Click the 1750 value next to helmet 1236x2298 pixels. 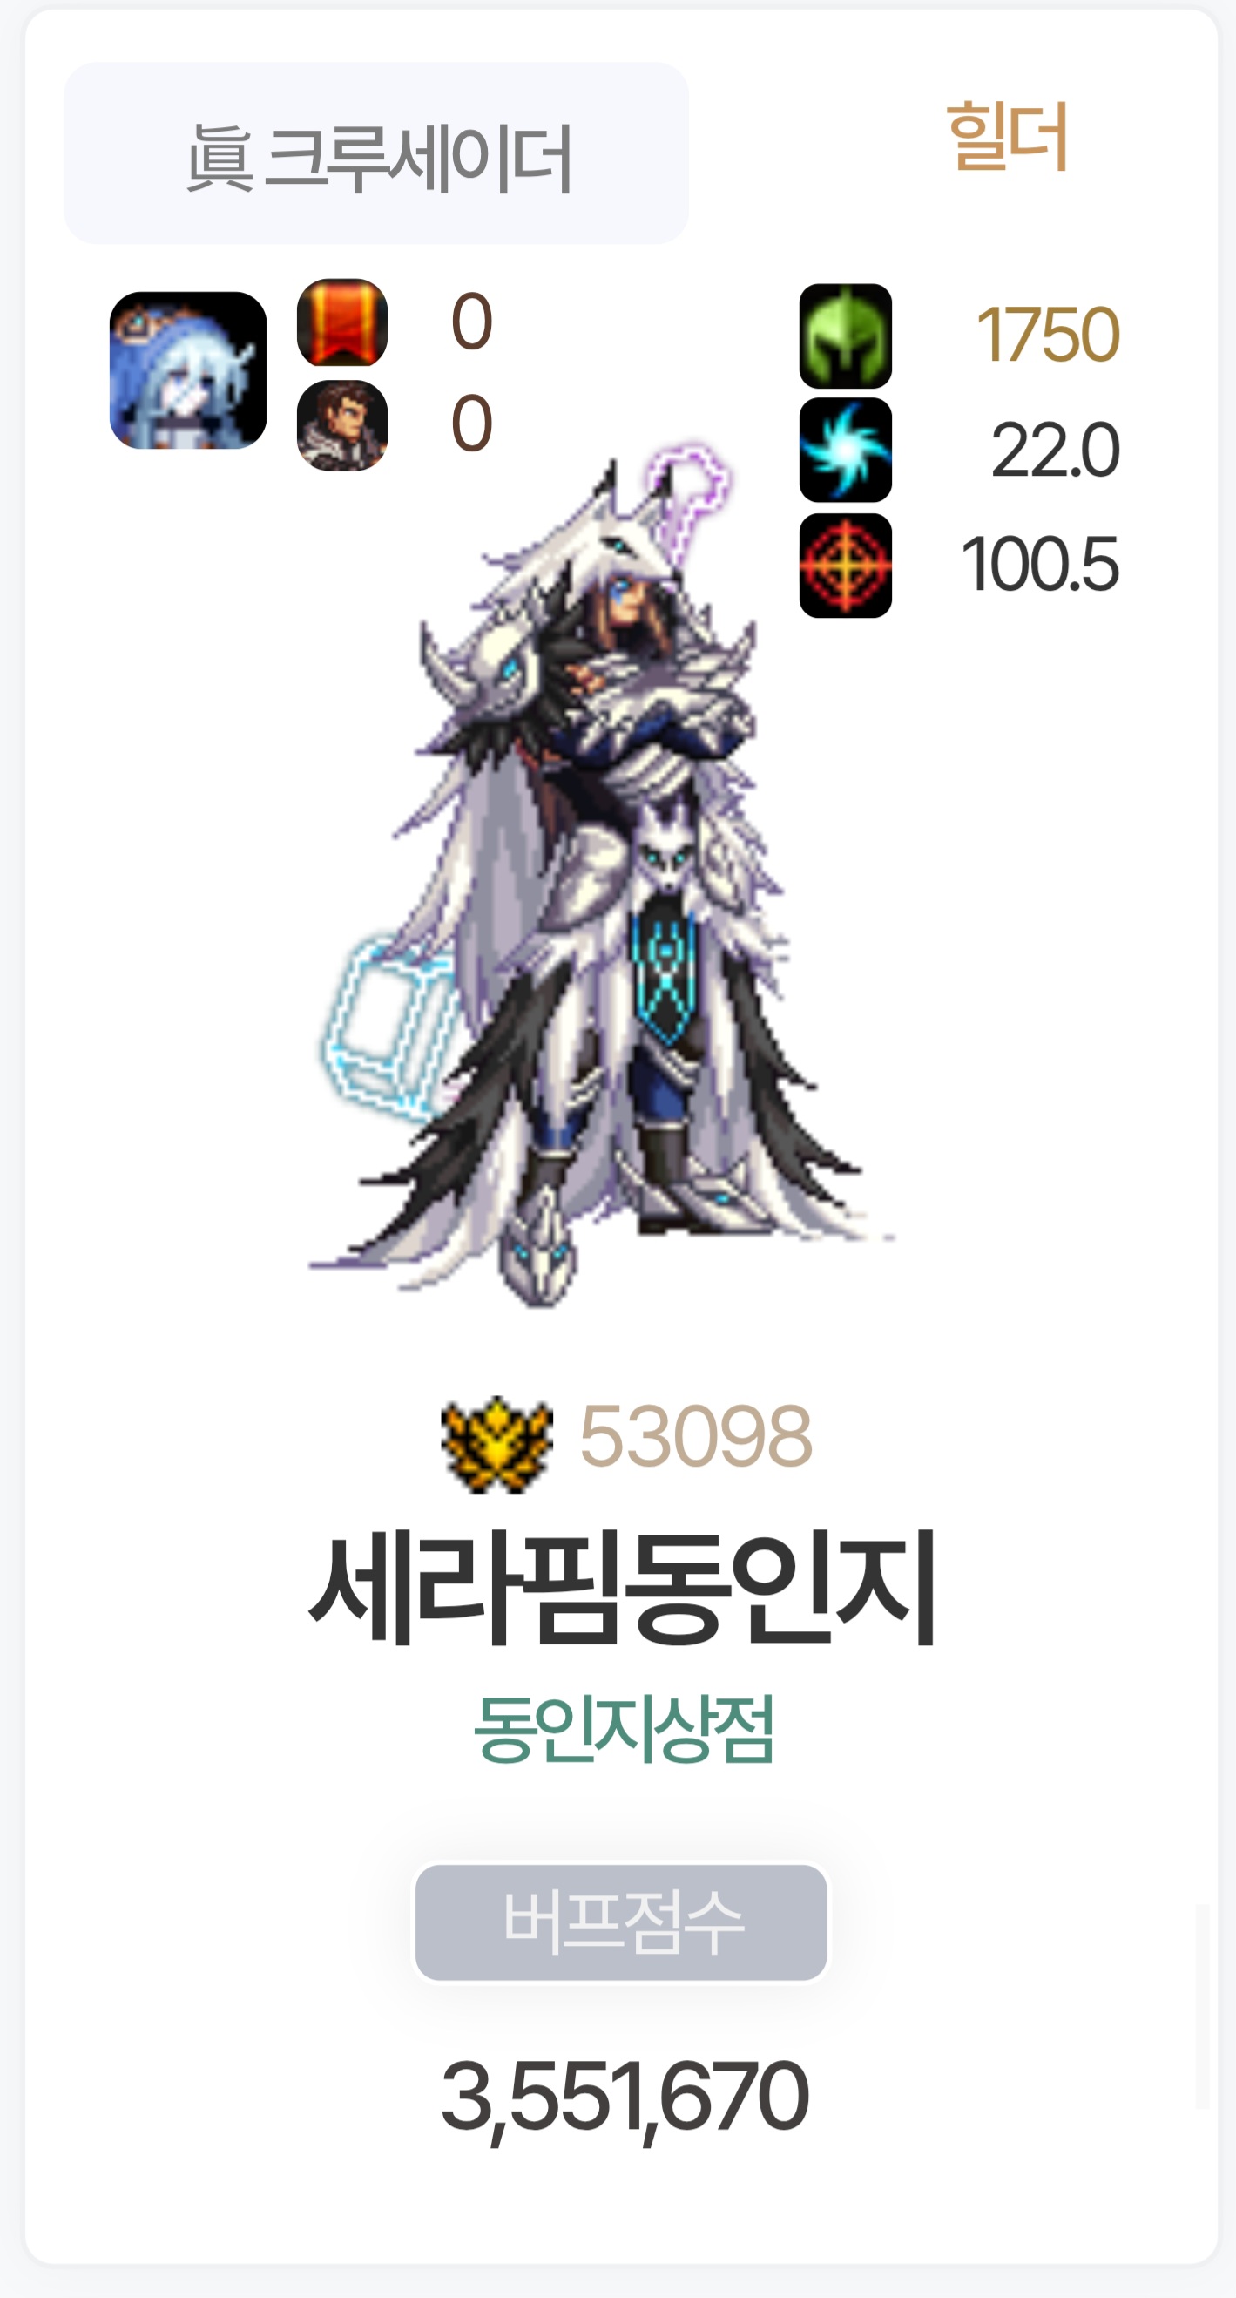1048,335
